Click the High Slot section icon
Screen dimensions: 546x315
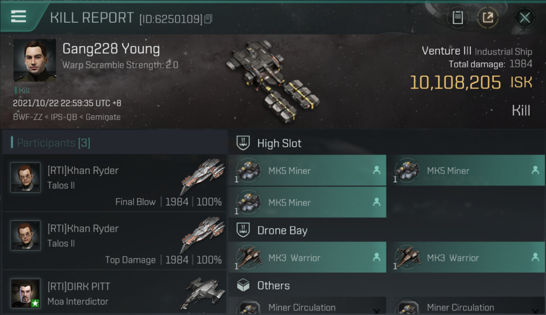(x=243, y=143)
